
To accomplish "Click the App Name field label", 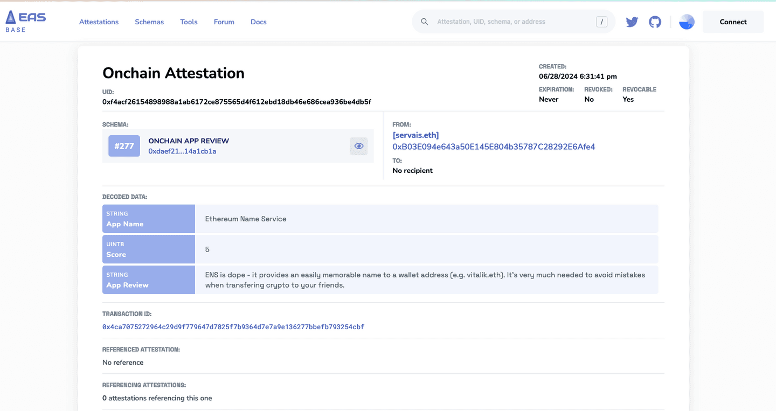I will click(124, 224).
